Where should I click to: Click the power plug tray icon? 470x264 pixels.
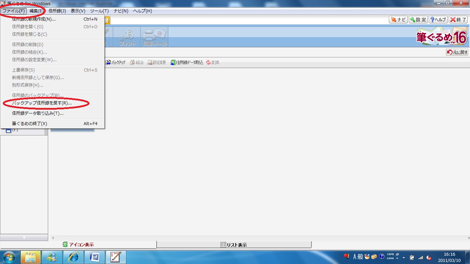pyautogui.click(x=412, y=257)
